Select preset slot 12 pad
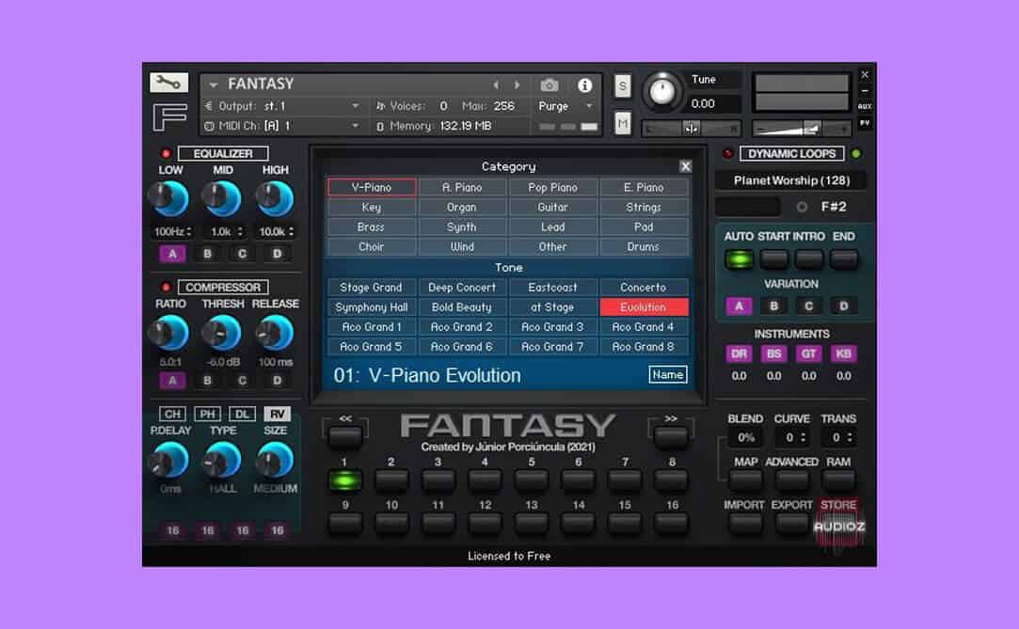This screenshot has height=629, width=1019. tap(485, 522)
